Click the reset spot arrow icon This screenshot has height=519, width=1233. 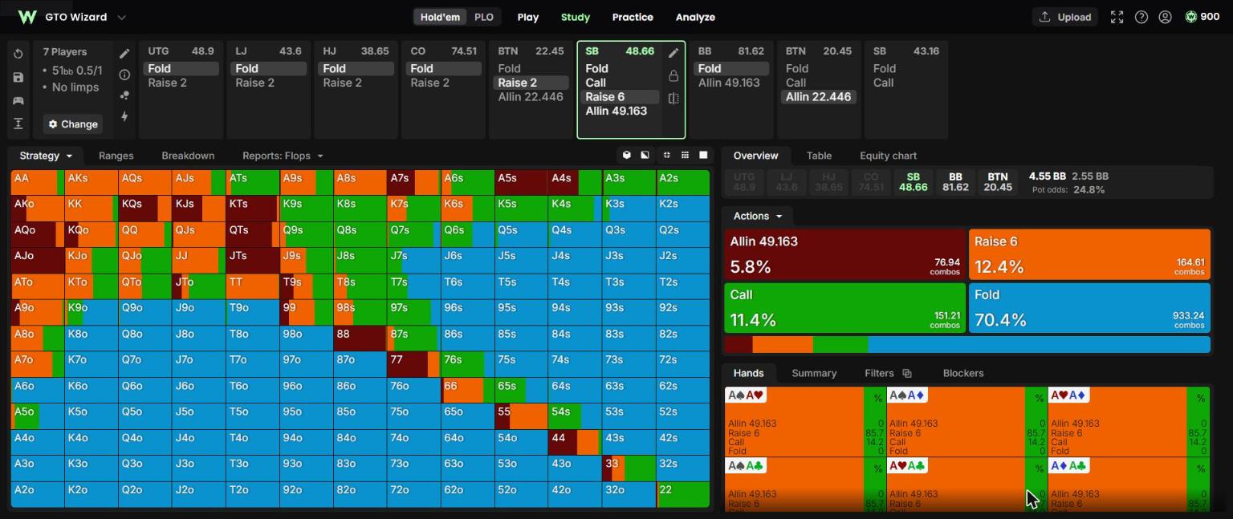tap(18, 54)
